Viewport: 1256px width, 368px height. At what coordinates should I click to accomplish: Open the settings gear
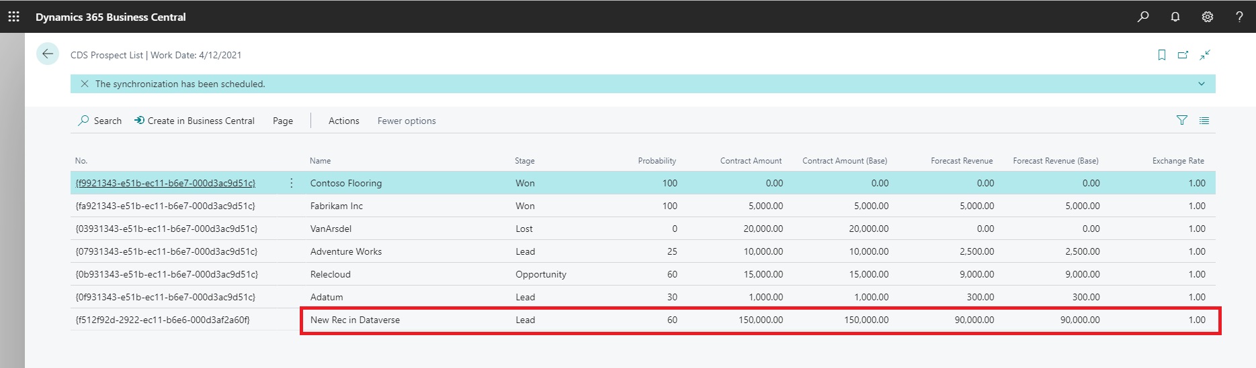(1207, 17)
